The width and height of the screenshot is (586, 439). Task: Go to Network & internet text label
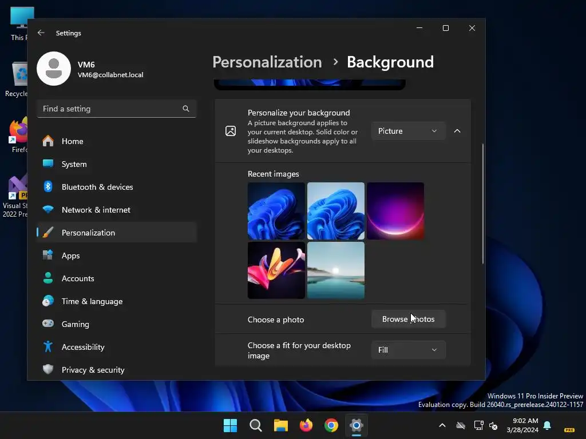pyautogui.click(x=96, y=210)
